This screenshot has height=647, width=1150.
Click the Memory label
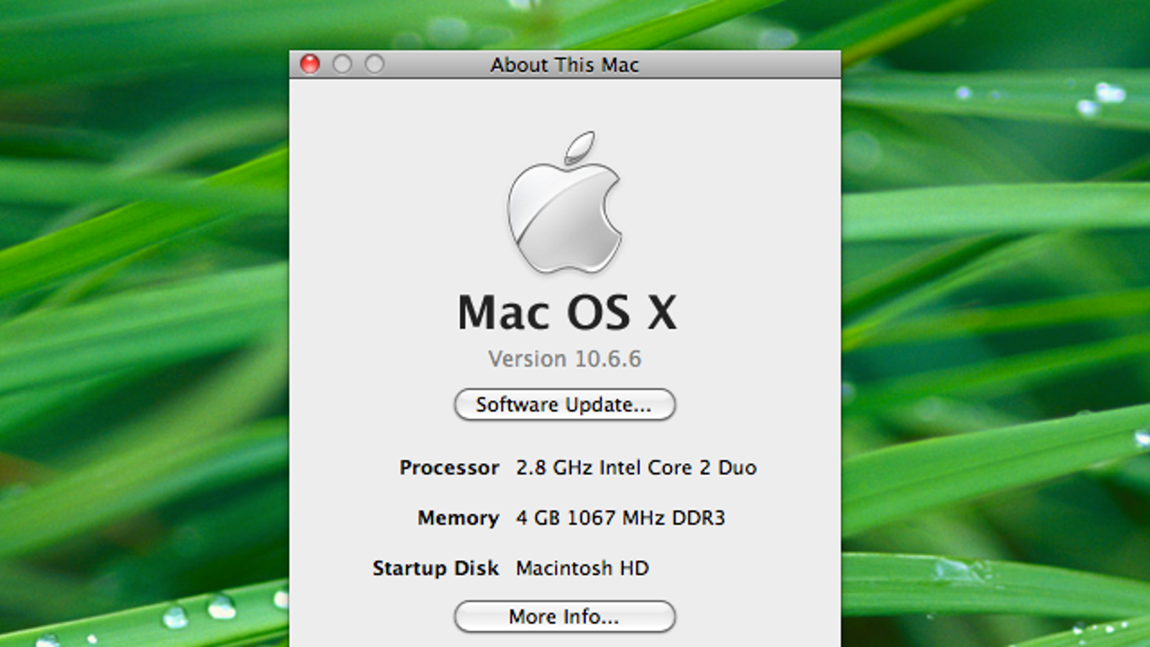pyautogui.click(x=458, y=518)
